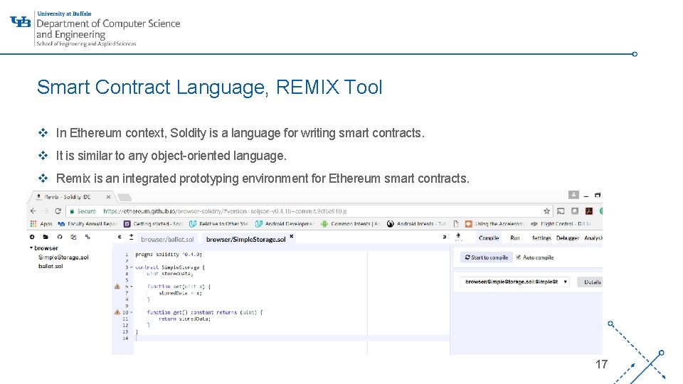Image resolution: width=683 pixels, height=384 pixels.
Task: Toggle right panel with double-arrow icon
Action: (444, 237)
